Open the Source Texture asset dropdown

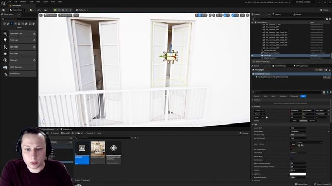[x=310, y=142]
